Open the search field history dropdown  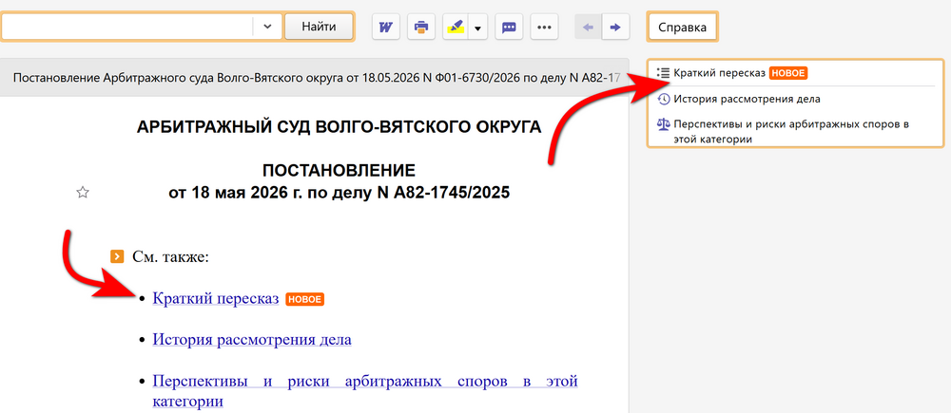(267, 27)
